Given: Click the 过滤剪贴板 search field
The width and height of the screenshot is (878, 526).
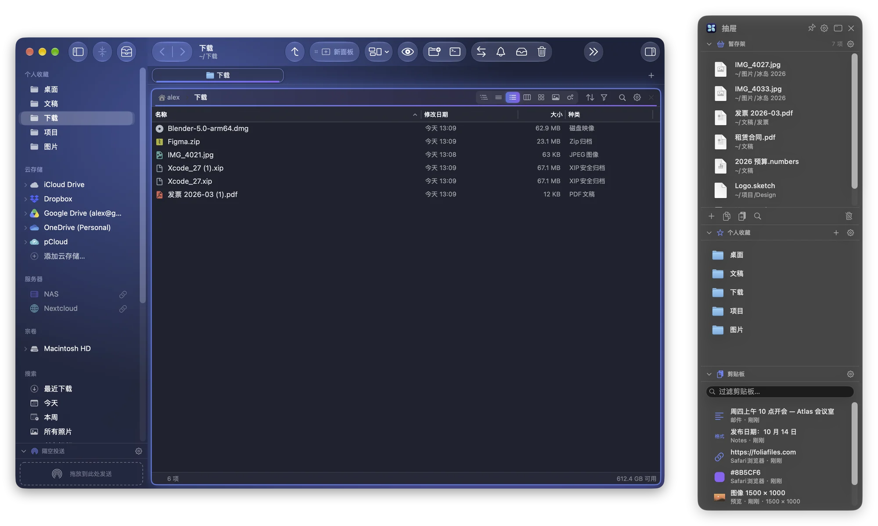Looking at the screenshot, I should tap(780, 392).
